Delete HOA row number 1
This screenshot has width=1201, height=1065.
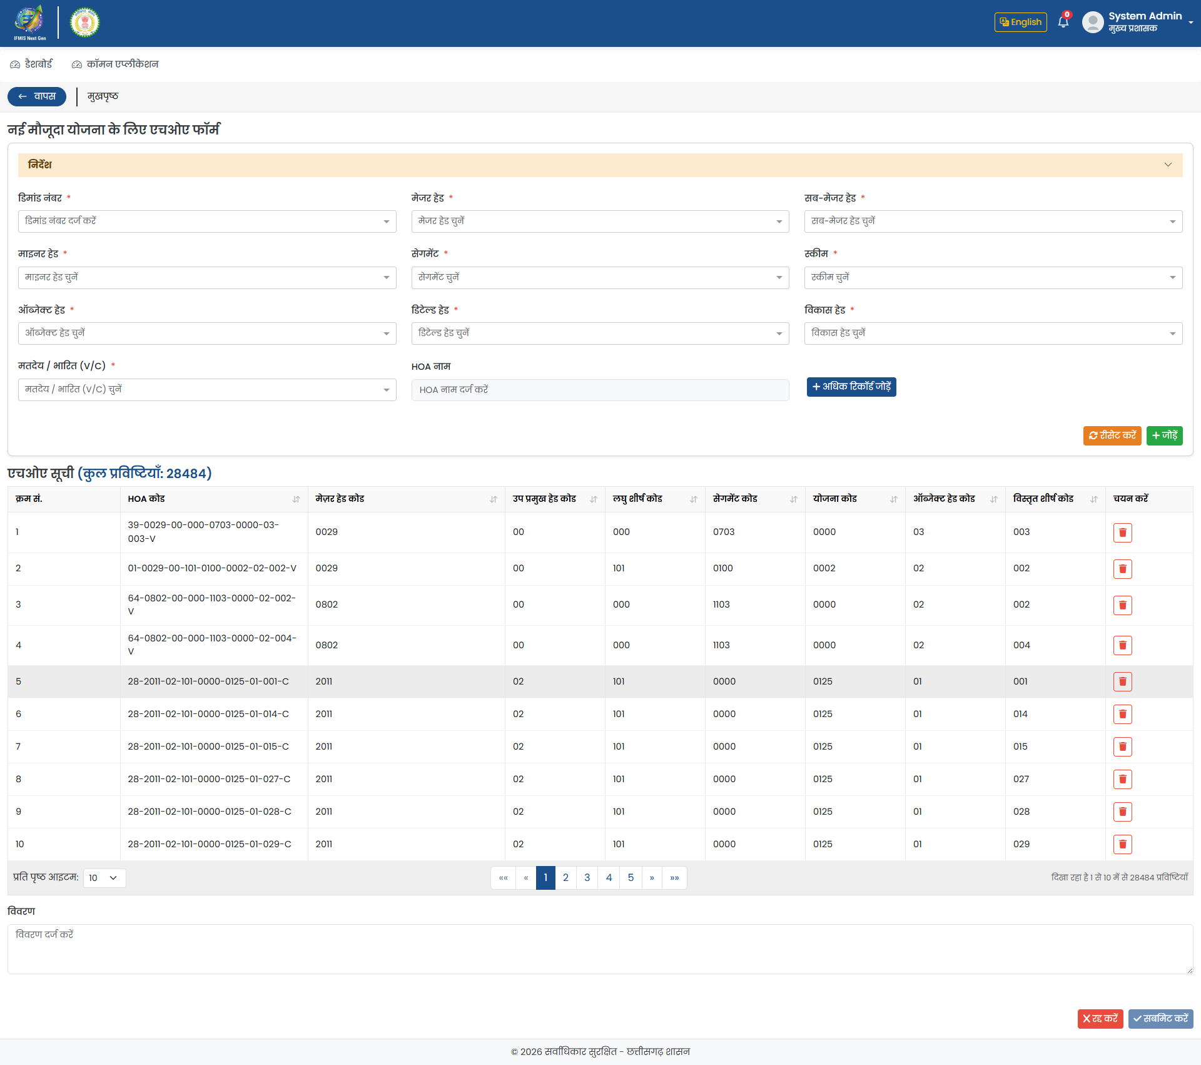(1122, 532)
